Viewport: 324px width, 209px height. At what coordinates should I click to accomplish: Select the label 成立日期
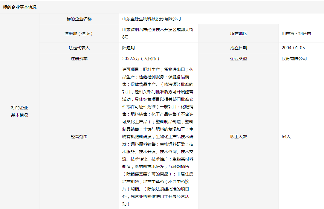(239, 48)
